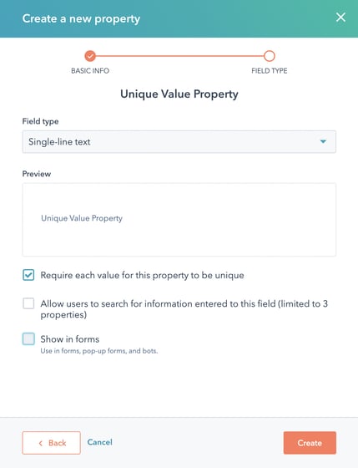Viewport: 358px width, 468px height.
Task: Go to the BASIC INFO step label
Action: tap(90, 71)
